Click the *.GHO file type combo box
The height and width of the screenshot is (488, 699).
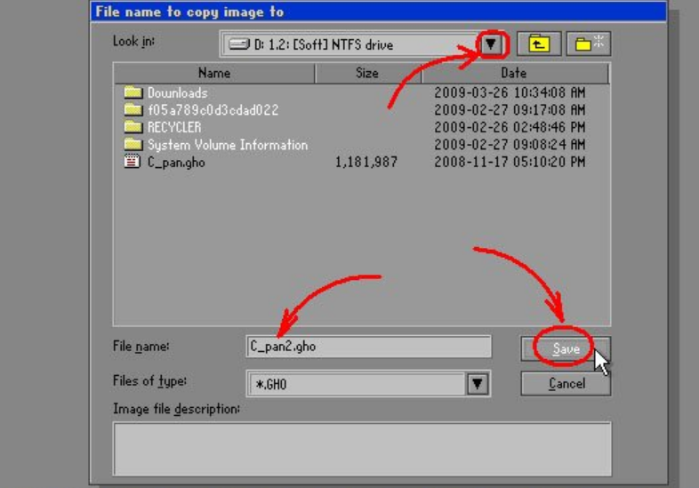(x=356, y=383)
